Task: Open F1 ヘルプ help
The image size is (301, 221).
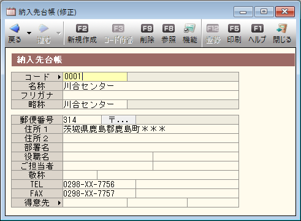Action: pyautogui.click(x=257, y=34)
